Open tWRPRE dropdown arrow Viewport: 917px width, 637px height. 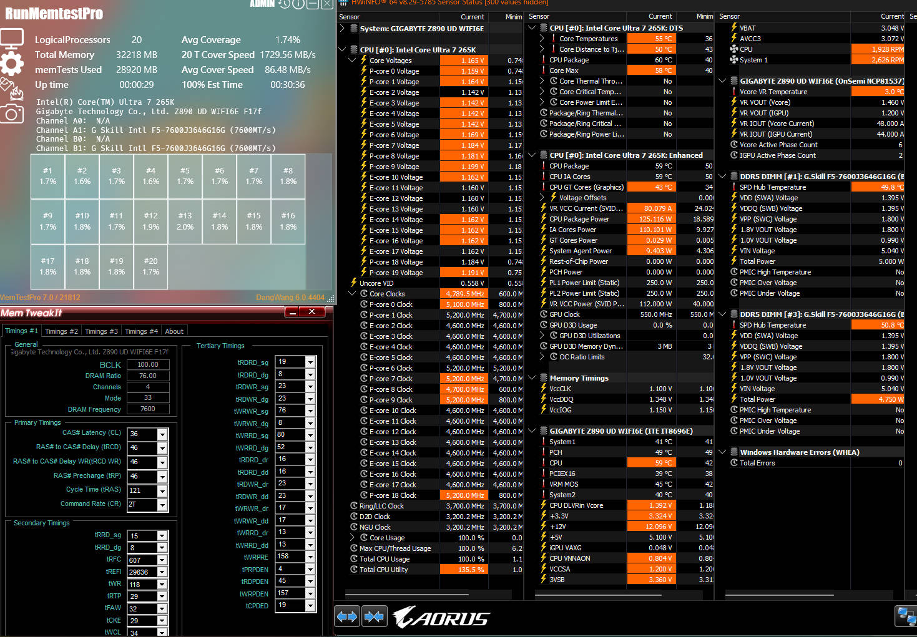[x=310, y=557]
